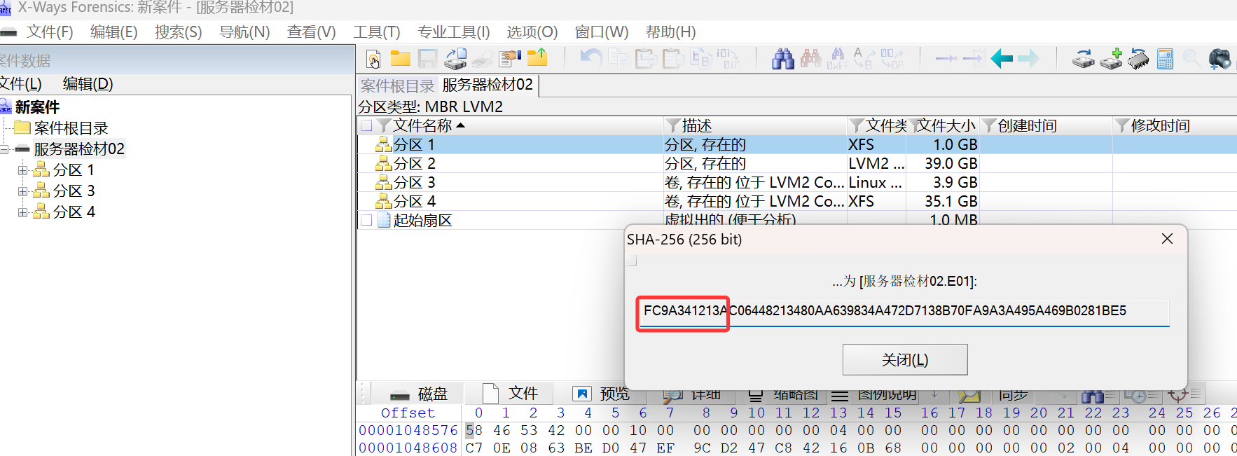This screenshot has height=456, width=1237.
Task: Click the new file toolbar icon
Action: pos(374,59)
